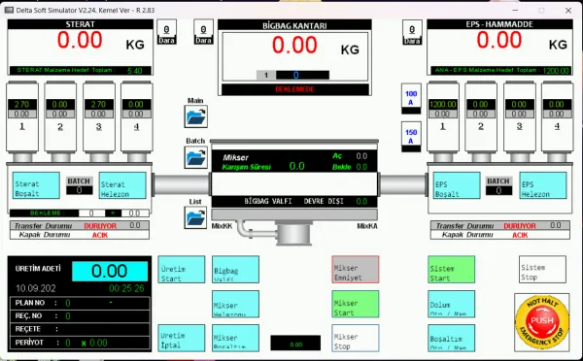
Task: Click the STERAT Malzeme Hedef Toplam value 5.40
Action: coord(135,71)
